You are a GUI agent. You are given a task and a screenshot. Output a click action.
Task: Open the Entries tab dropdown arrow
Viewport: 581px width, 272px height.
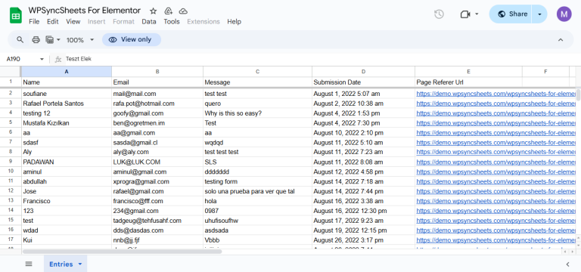(x=80, y=264)
